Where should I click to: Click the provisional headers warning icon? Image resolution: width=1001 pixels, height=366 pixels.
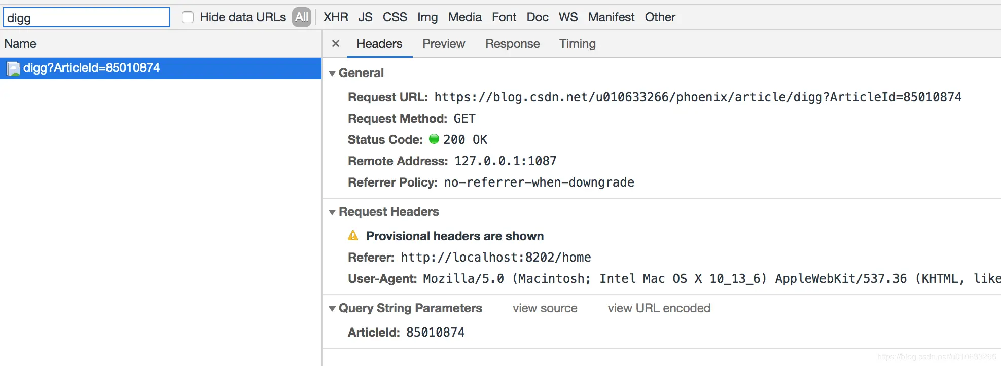point(353,236)
